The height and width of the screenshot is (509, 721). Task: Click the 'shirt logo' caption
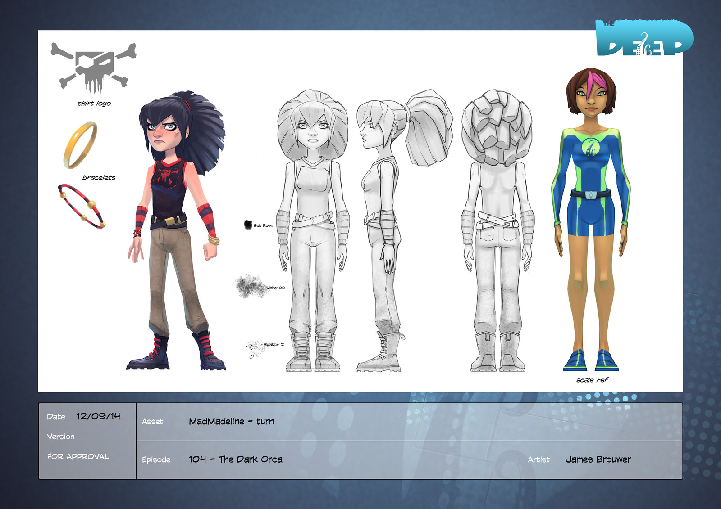94,104
